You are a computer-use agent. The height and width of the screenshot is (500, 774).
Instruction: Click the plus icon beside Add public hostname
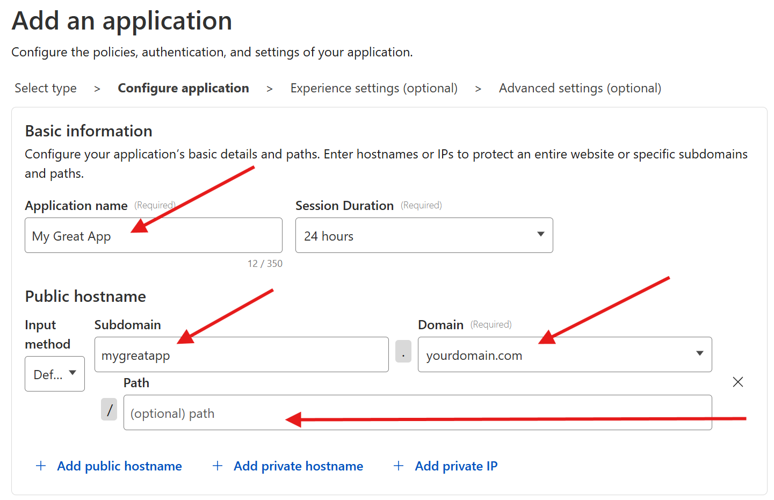[41, 466]
